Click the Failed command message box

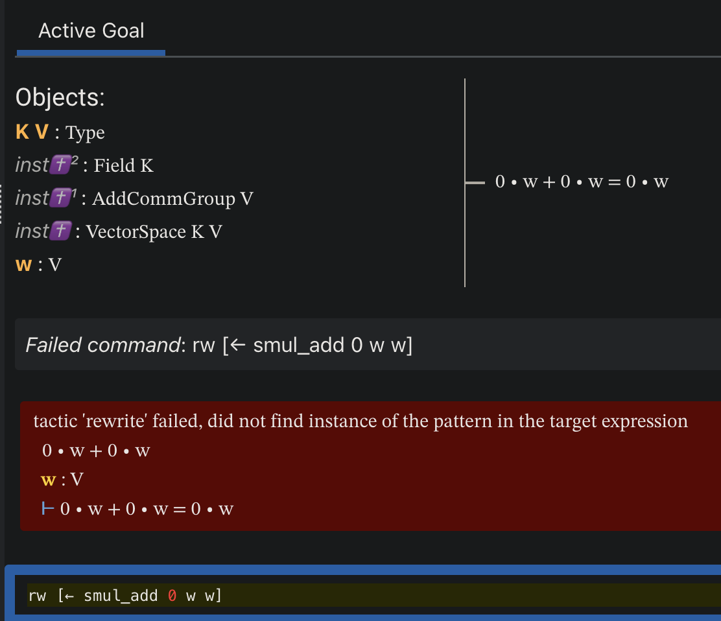(363, 345)
